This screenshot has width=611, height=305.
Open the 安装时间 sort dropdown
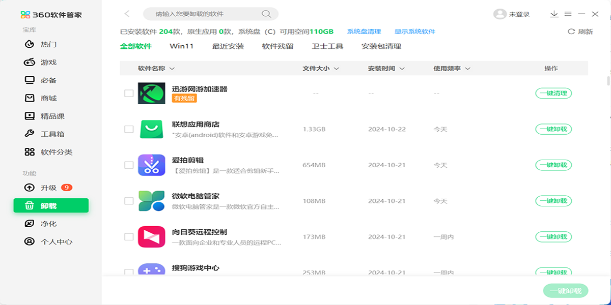tap(402, 69)
